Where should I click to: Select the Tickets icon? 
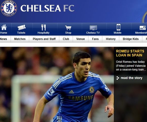pyautogui.click(x=22, y=27)
